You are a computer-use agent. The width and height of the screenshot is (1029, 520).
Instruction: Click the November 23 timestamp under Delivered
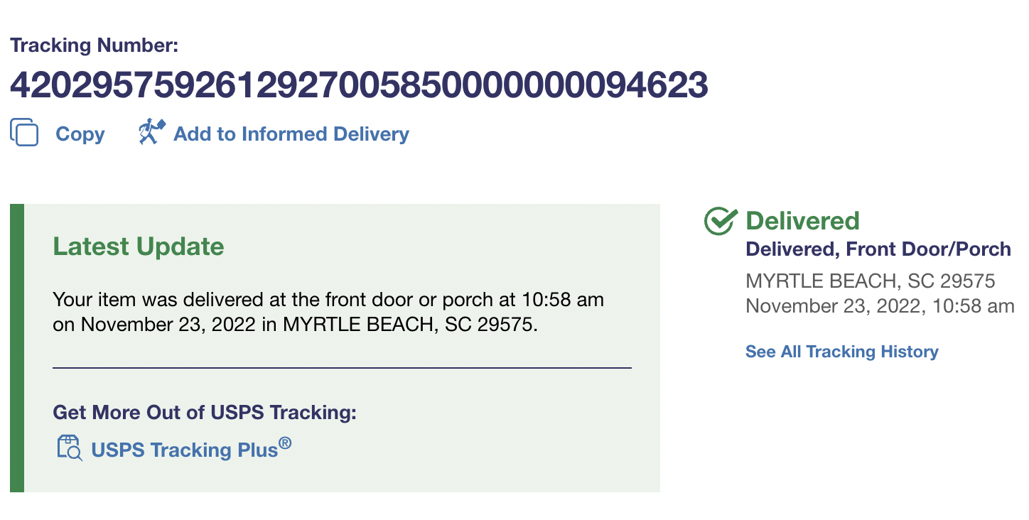pos(879,306)
